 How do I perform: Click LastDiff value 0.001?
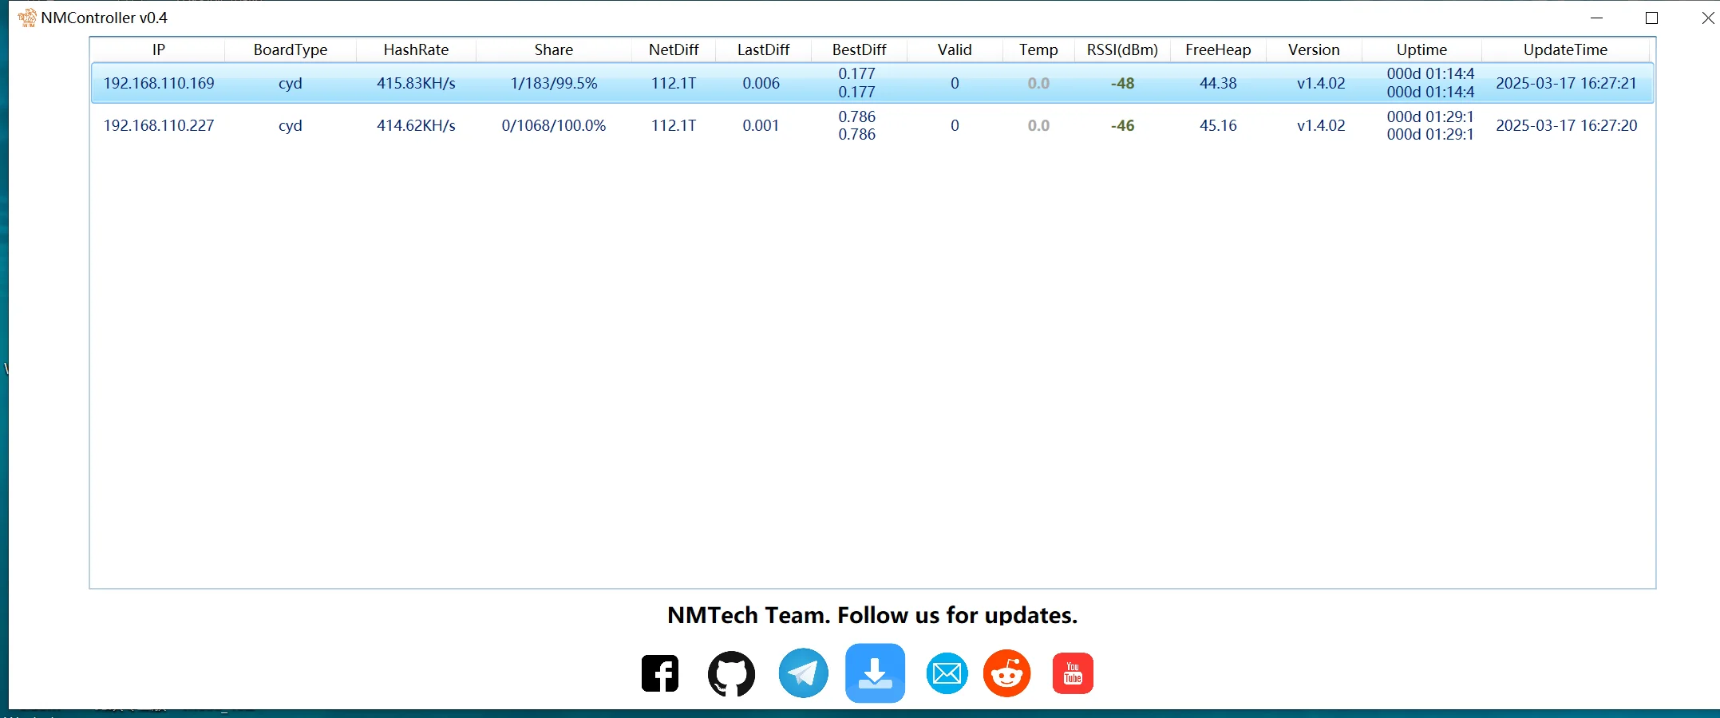coord(761,125)
